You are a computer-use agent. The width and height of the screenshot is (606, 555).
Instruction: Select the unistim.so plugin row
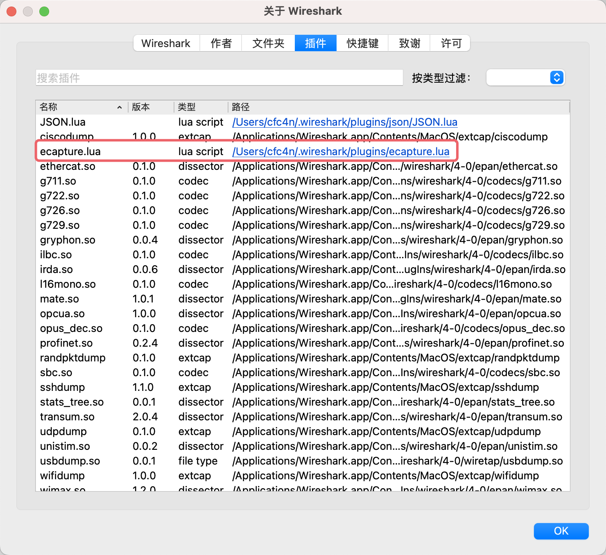click(303, 446)
